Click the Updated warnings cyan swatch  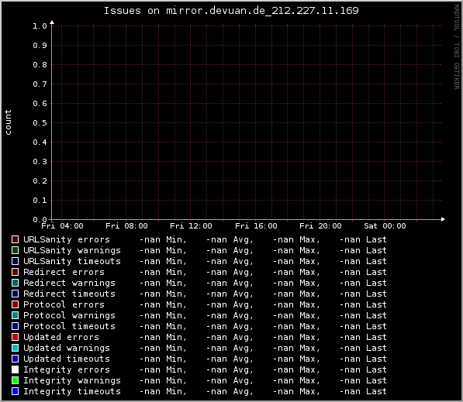pos(15,348)
